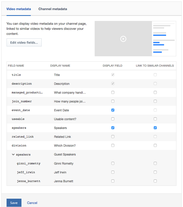Viewport: 183px width, 207px height.
Task: Uncheck Display Field for speakers row
Action: 113,128
